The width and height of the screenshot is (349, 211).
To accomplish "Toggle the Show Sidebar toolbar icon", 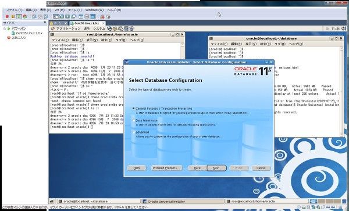I will coord(56,16).
